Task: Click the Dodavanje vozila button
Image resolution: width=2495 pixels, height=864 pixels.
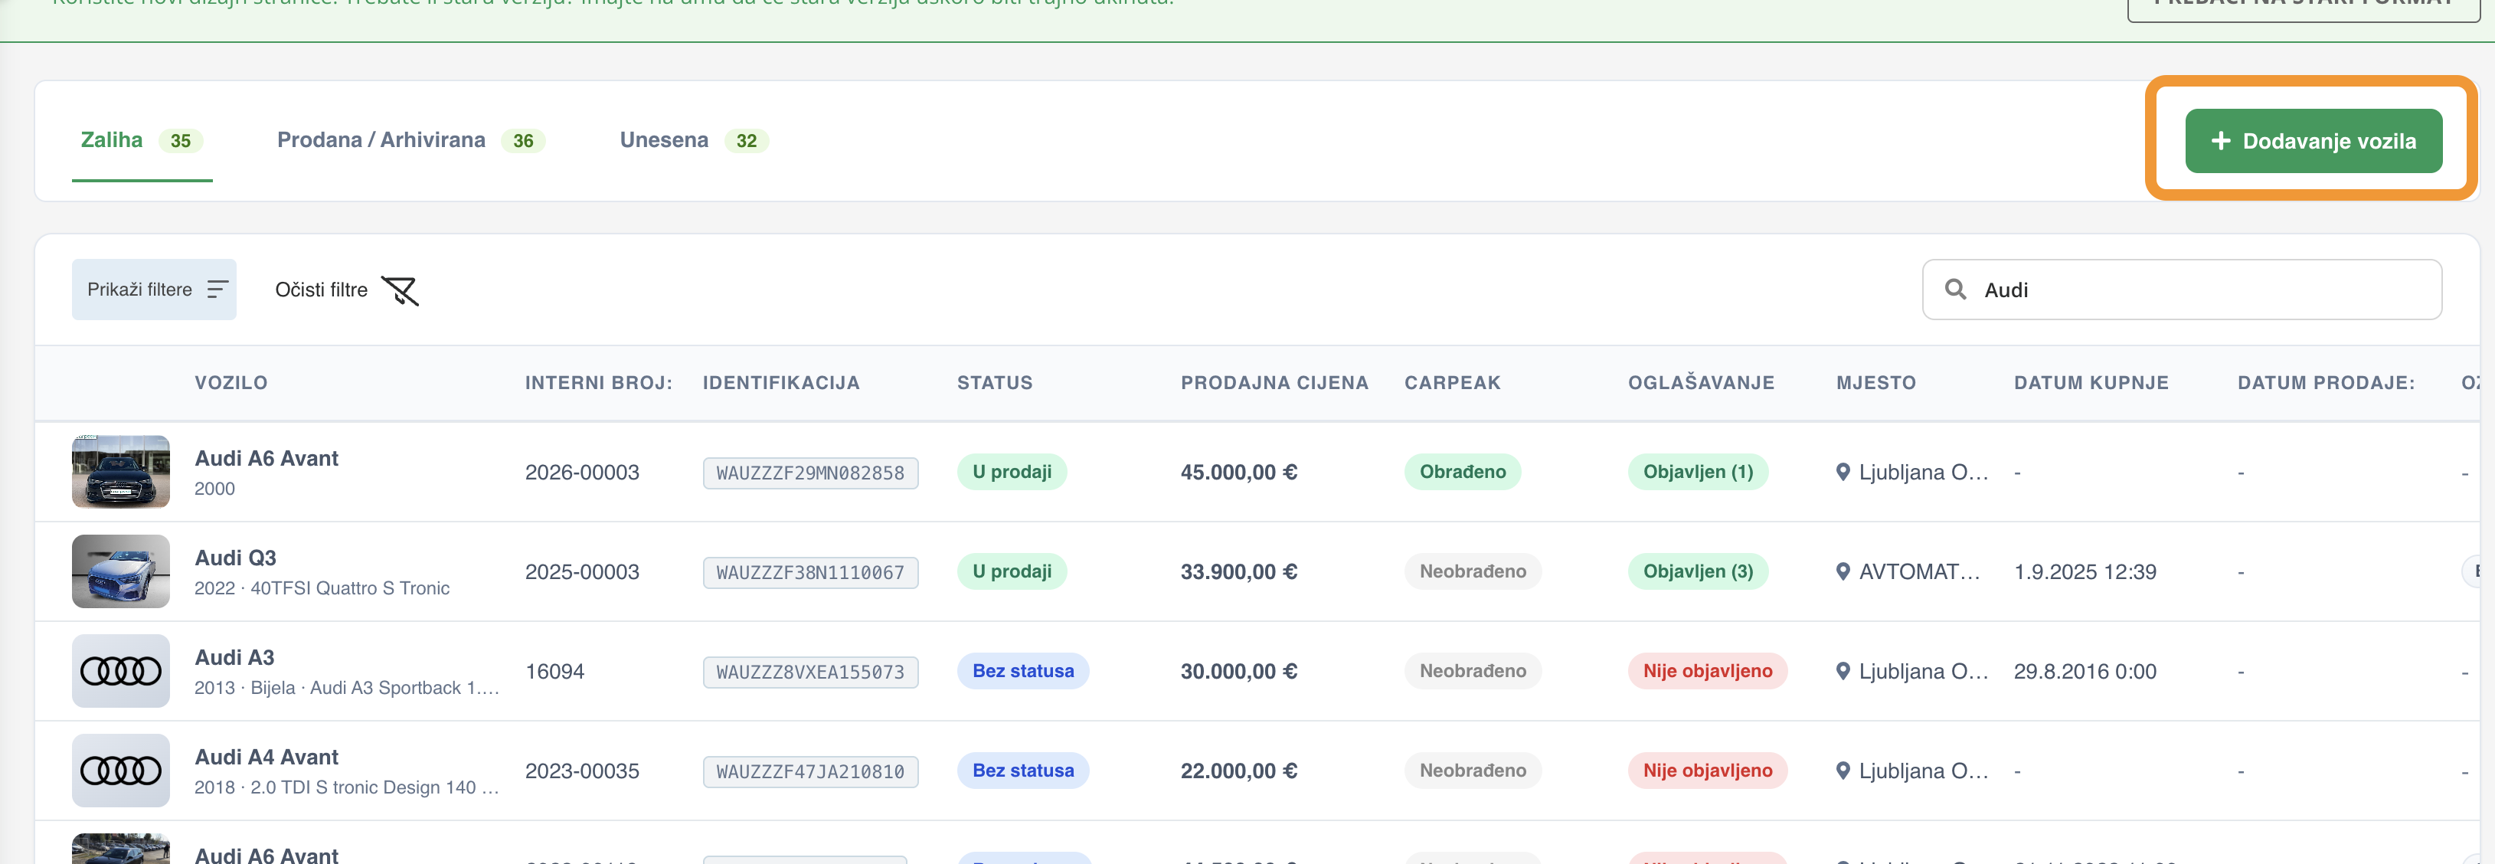Action: tap(2313, 140)
